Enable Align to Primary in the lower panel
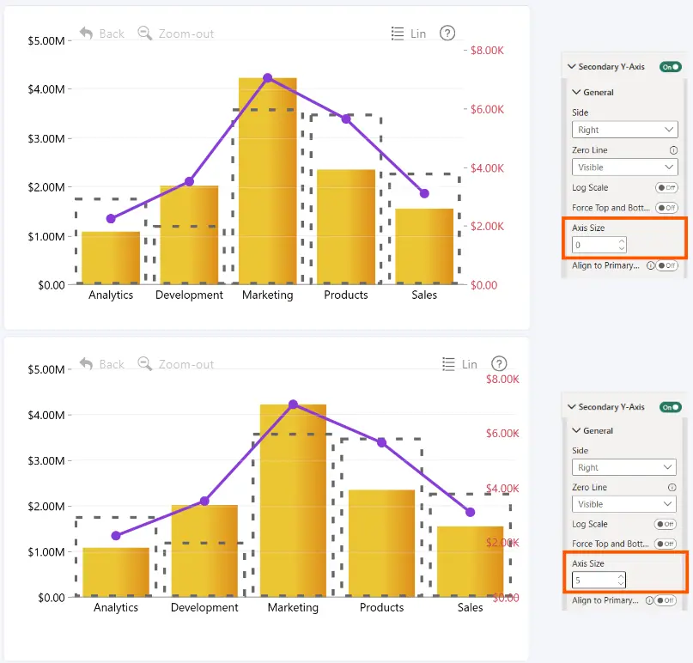 [x=666, y=600]
